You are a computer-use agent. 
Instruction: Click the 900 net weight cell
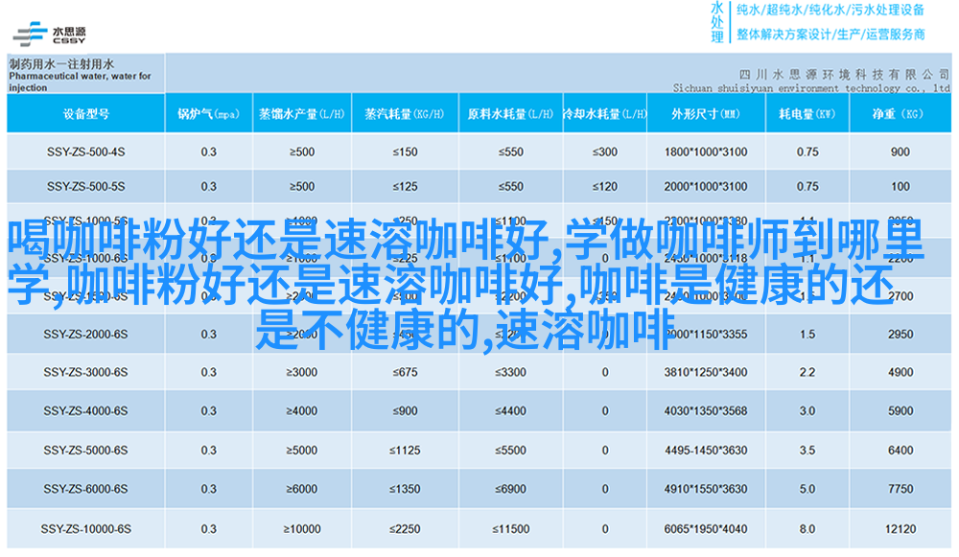(901, 151)
